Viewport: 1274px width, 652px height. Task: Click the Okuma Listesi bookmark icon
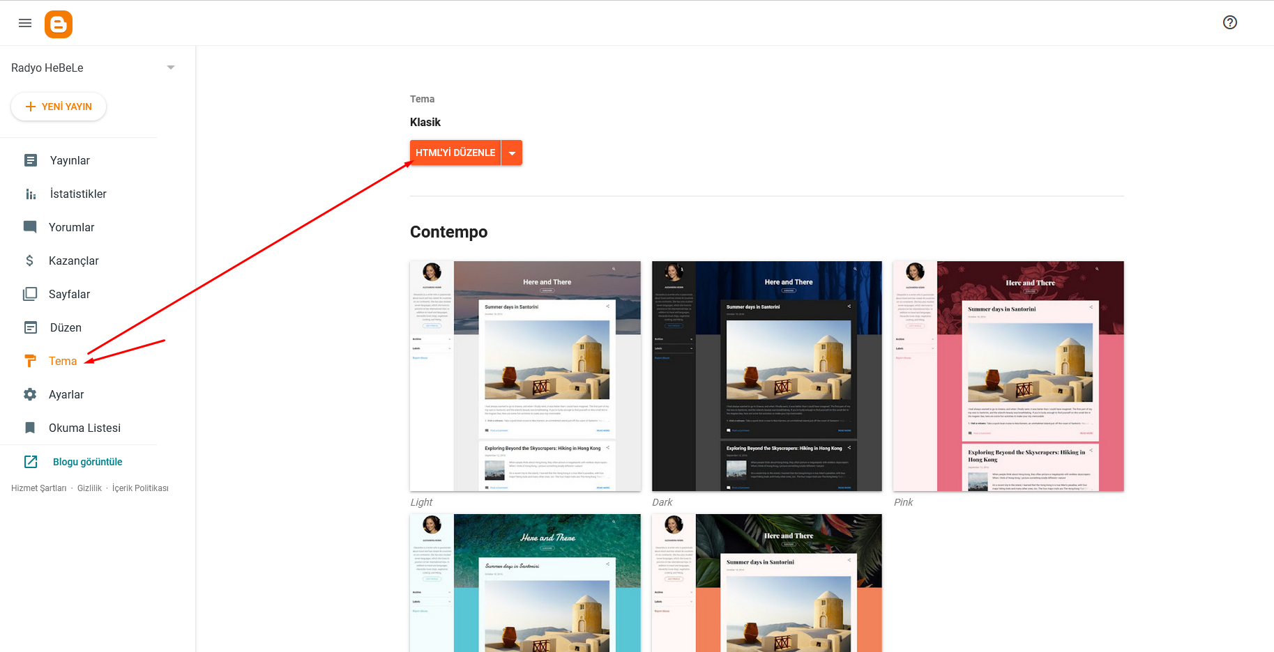(x=30, y=428)
